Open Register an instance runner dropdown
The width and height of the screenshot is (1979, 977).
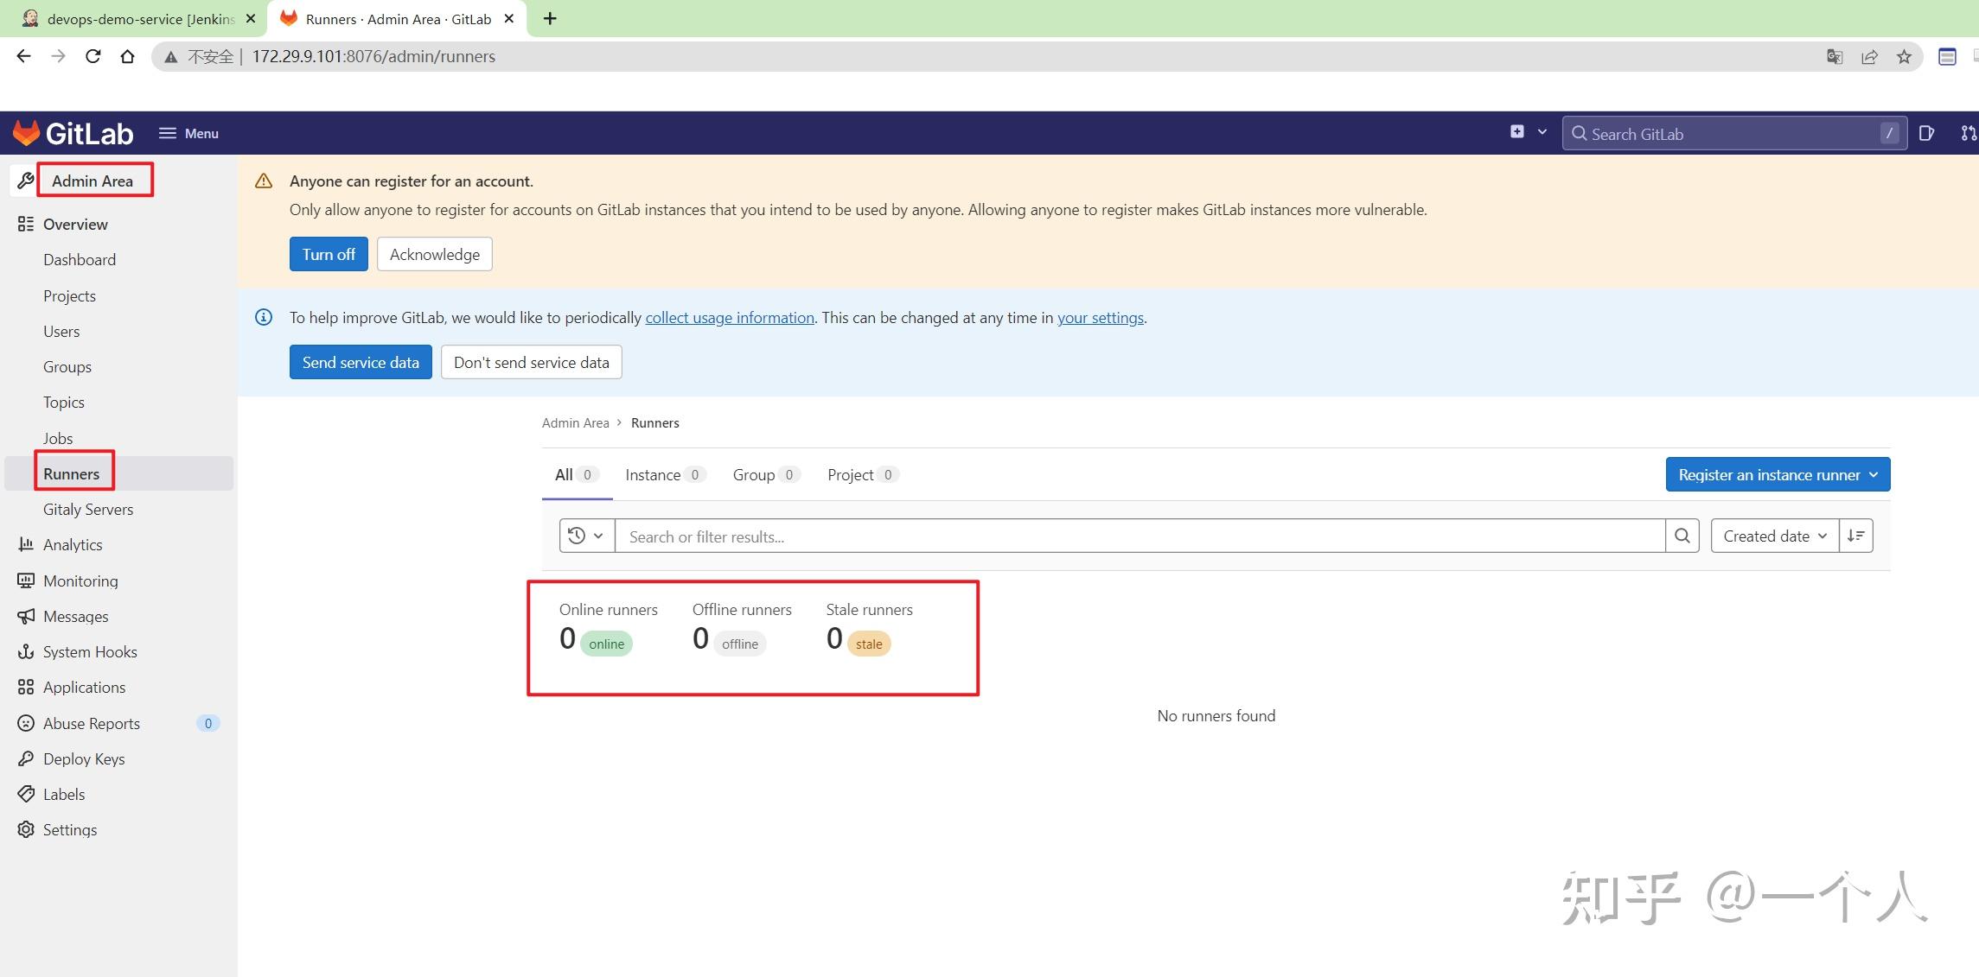point(1777,474)
